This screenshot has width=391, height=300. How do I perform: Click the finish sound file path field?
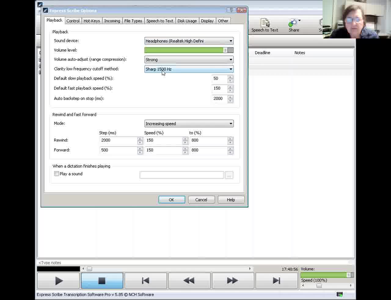point(182,175)
